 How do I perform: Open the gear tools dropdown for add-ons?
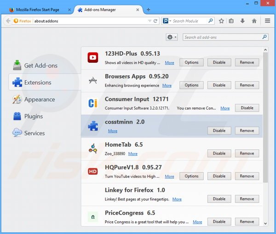click(172, 37)
